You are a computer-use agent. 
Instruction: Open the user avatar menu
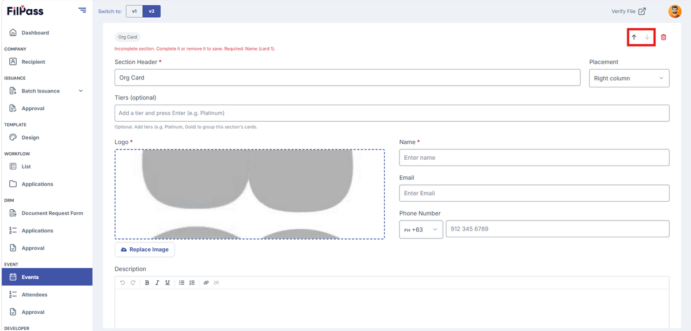point(674,11)
